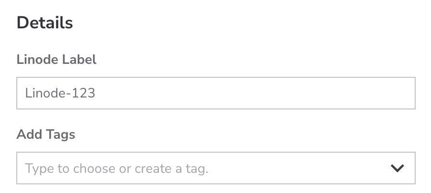Screen dimensions: 431x193
Task: Toggle the Add Tags menu arrow
Action: click(396, 169)
